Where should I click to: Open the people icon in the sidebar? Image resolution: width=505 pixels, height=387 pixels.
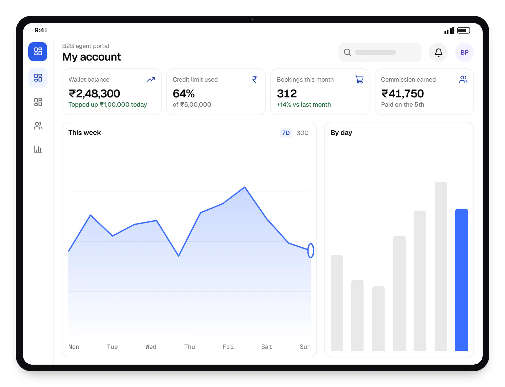[x=38, y=126]
